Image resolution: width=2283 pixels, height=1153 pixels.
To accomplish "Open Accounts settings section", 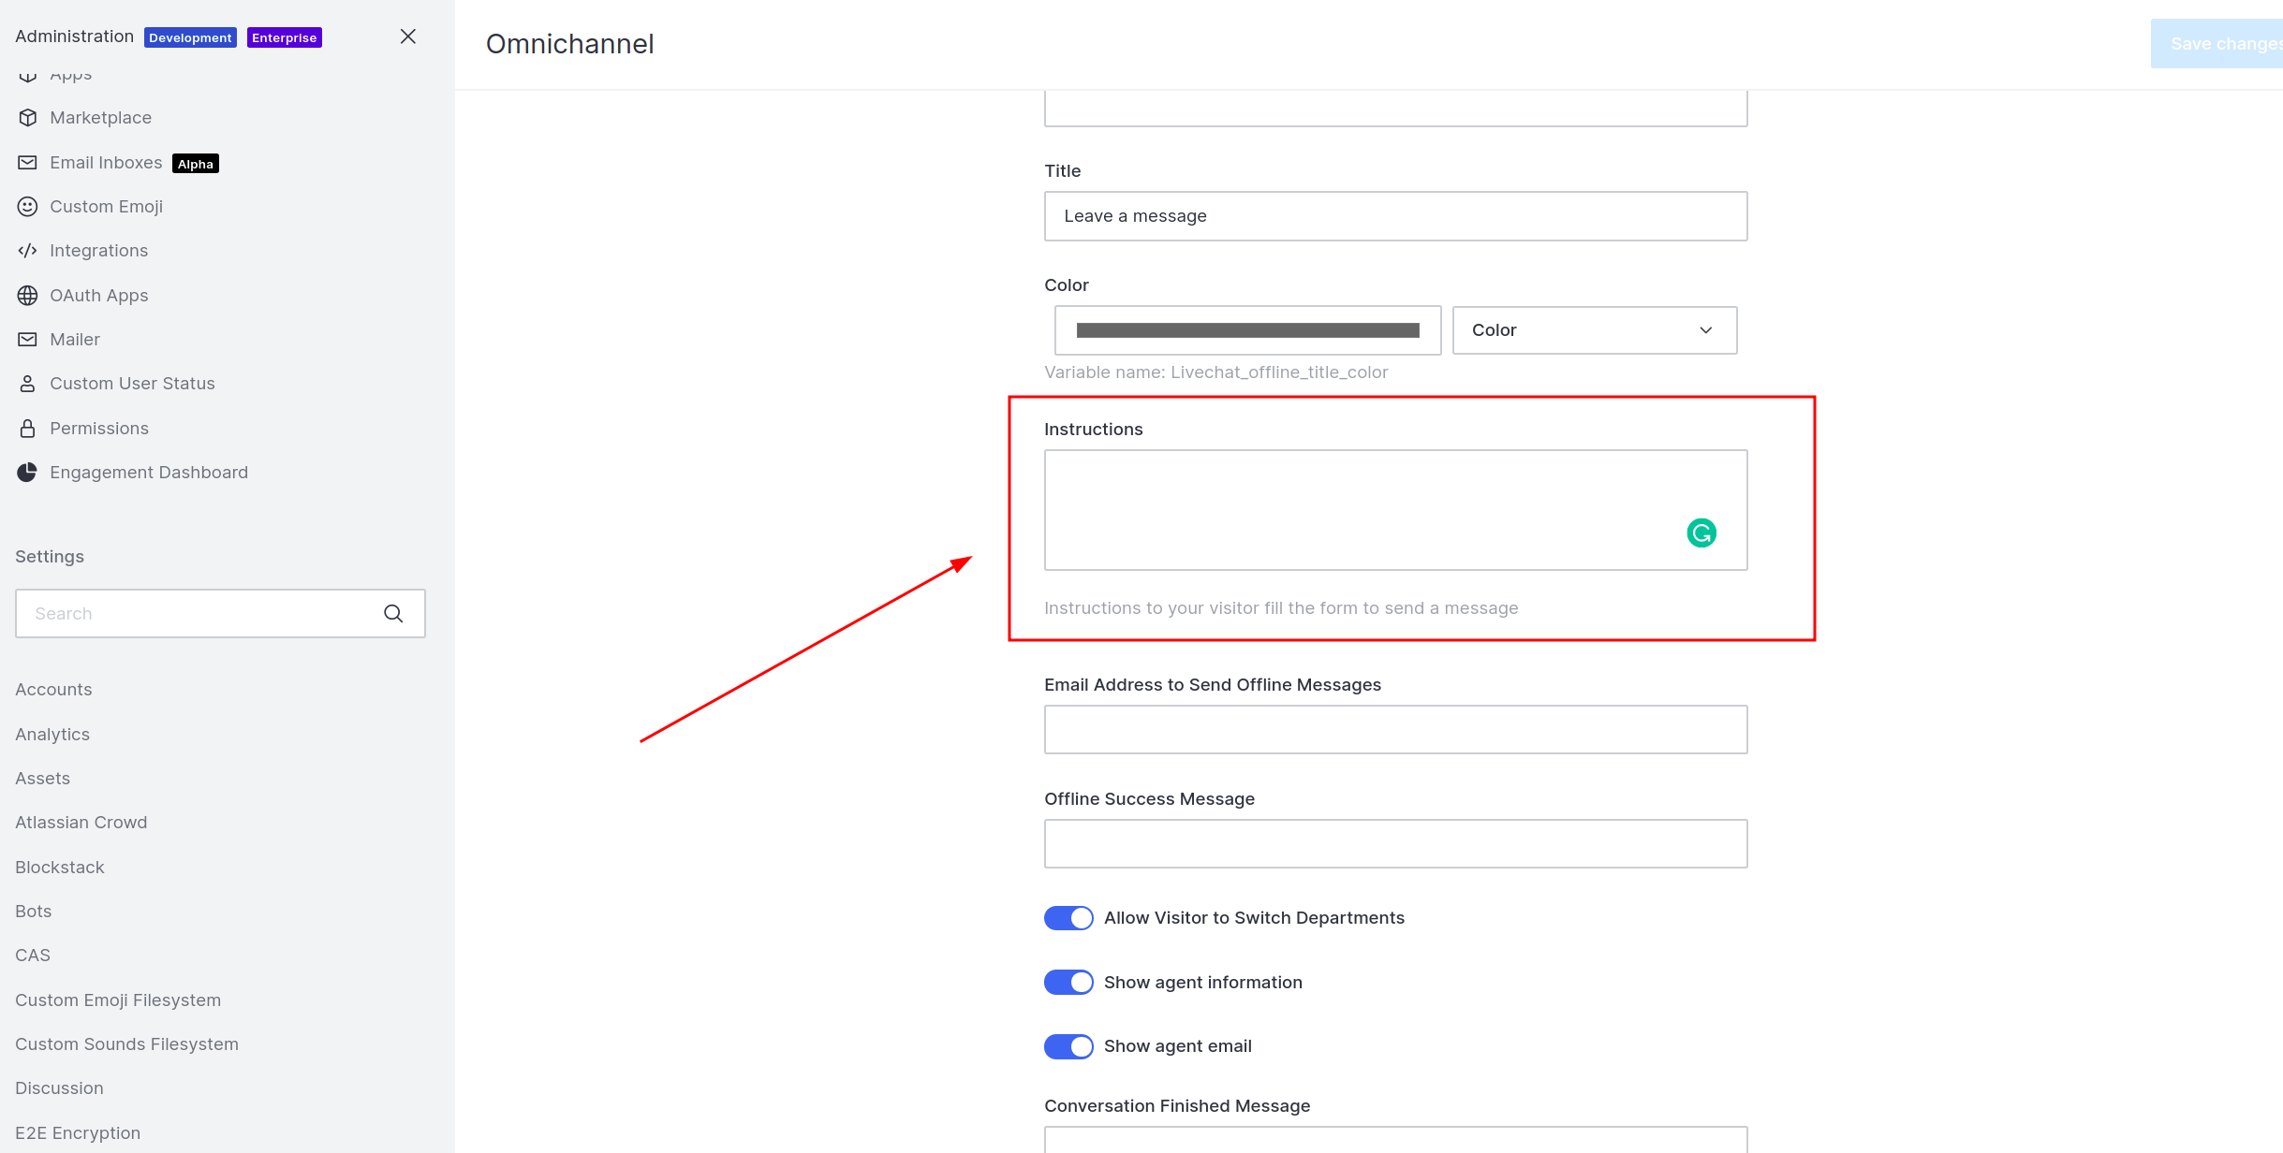I will point(53,690).
